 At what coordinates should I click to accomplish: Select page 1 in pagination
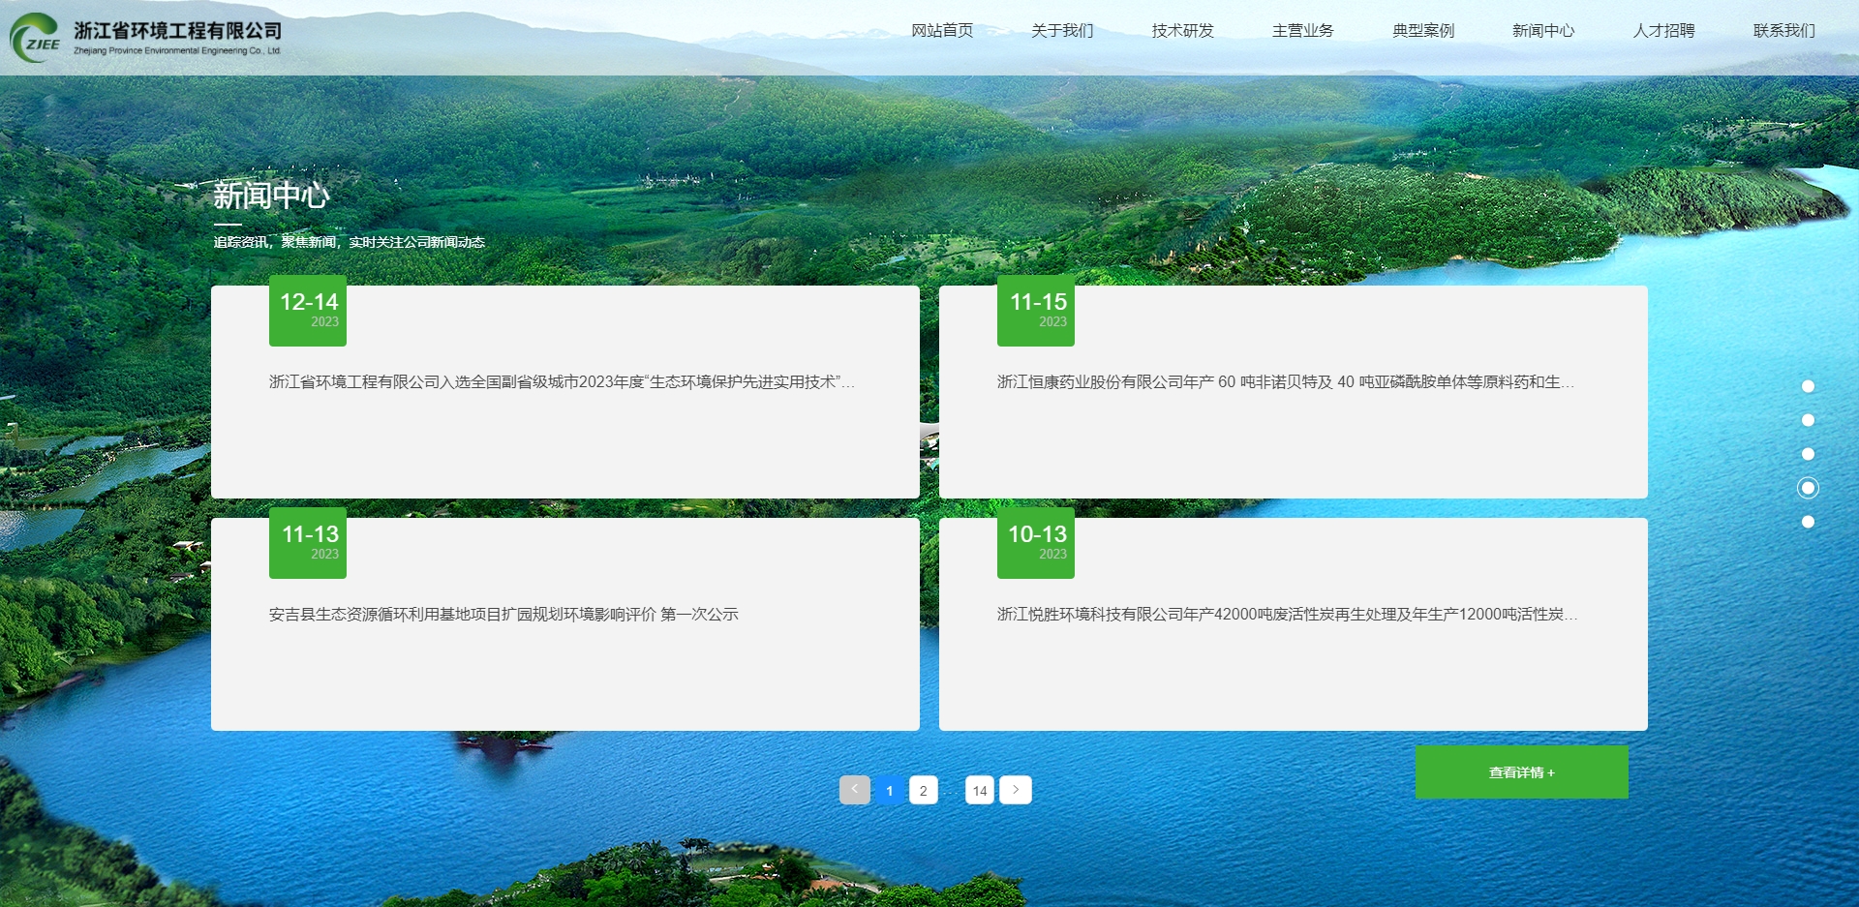[x=890, y=790]
